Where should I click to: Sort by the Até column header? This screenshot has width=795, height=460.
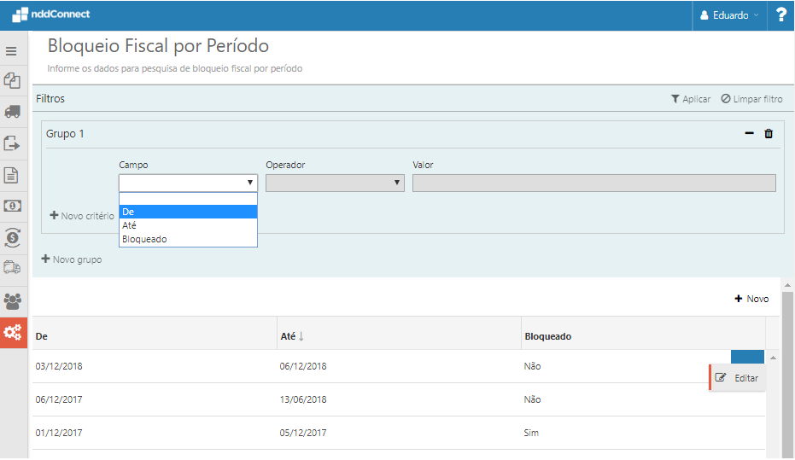291,336
